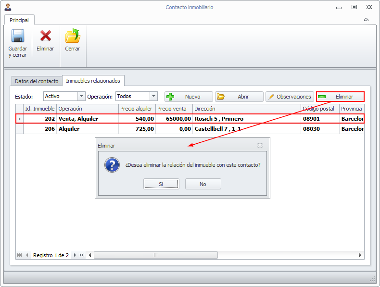Click the Dirección column header
The image size is (380, 287).
pos(247,109)
